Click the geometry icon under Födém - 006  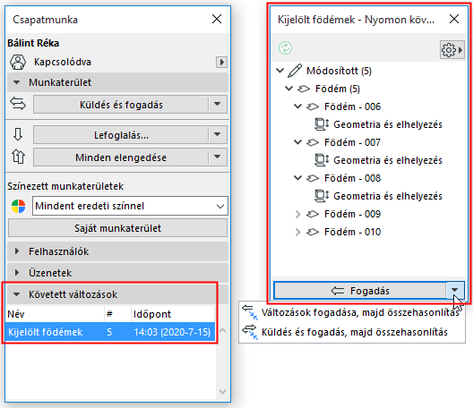click(x=322, y=124)
